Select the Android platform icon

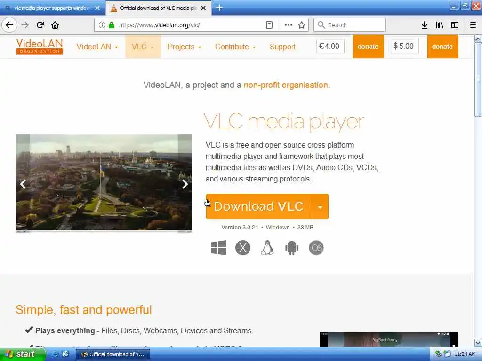pos(292,248)
